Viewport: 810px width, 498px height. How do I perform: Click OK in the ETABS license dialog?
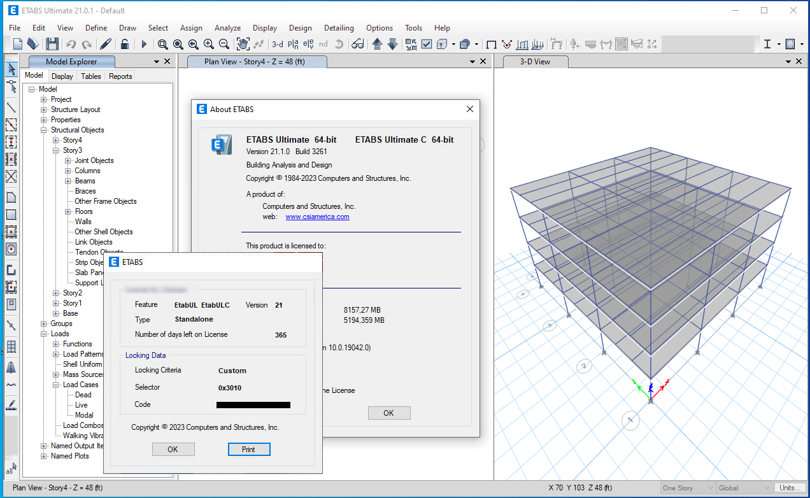[x=173, y=449]
